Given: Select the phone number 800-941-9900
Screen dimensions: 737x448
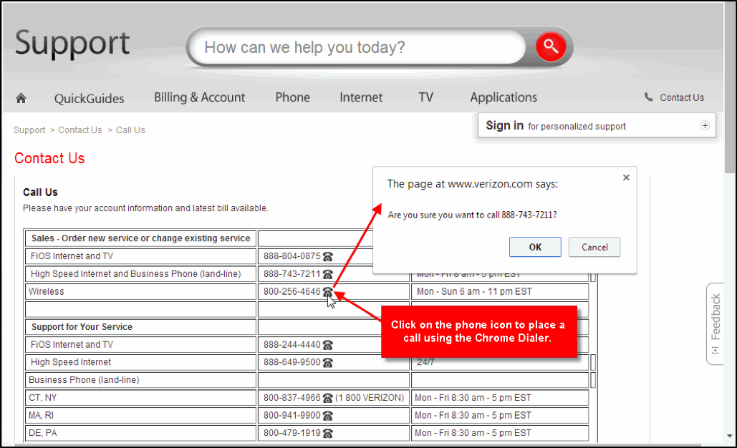Looking at the screenshot, I should click(x=292, y=416).
